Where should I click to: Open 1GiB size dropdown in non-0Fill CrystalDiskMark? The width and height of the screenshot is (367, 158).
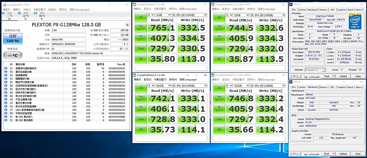click(x=163, y=15)
